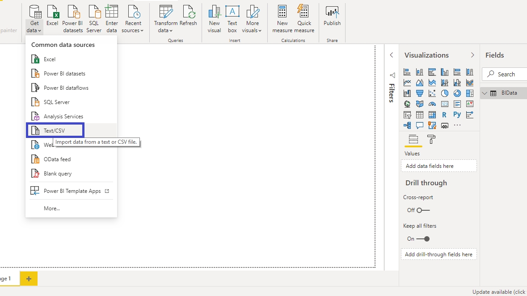This screenshot has width=527, height=296.
Task: Click the Publish icon in ribbon
Action: [332, 12]
